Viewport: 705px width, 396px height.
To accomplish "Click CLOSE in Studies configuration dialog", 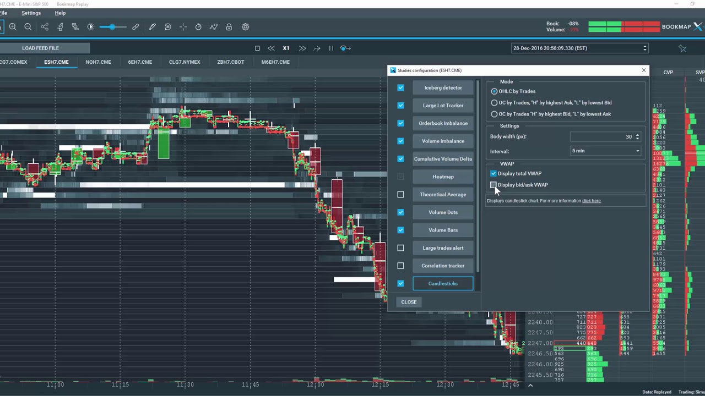I will (x=409, y=302).
